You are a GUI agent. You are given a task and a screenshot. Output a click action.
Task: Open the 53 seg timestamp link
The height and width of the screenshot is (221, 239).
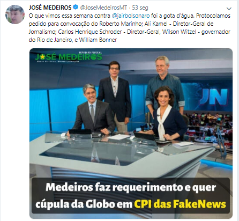(x=140, y=8)
